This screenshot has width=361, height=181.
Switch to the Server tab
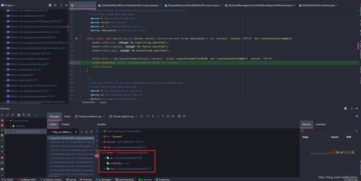click(67, 116)
